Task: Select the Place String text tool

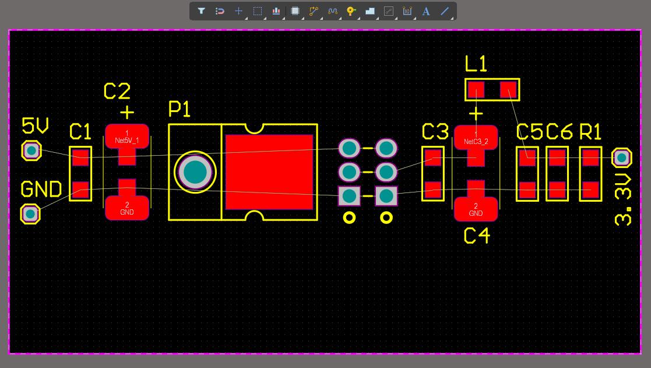Action: coord(426,11)
